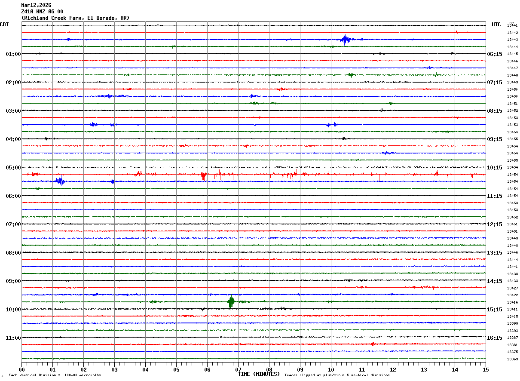Screen dimensions: 520x381
Task: Click the 08:15 UTC time label
Action: coord(495,111)
